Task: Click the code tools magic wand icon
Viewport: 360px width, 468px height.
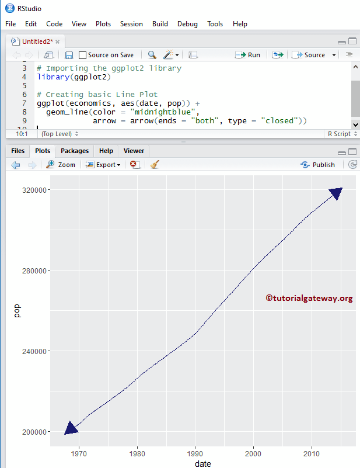Action: 168,54
